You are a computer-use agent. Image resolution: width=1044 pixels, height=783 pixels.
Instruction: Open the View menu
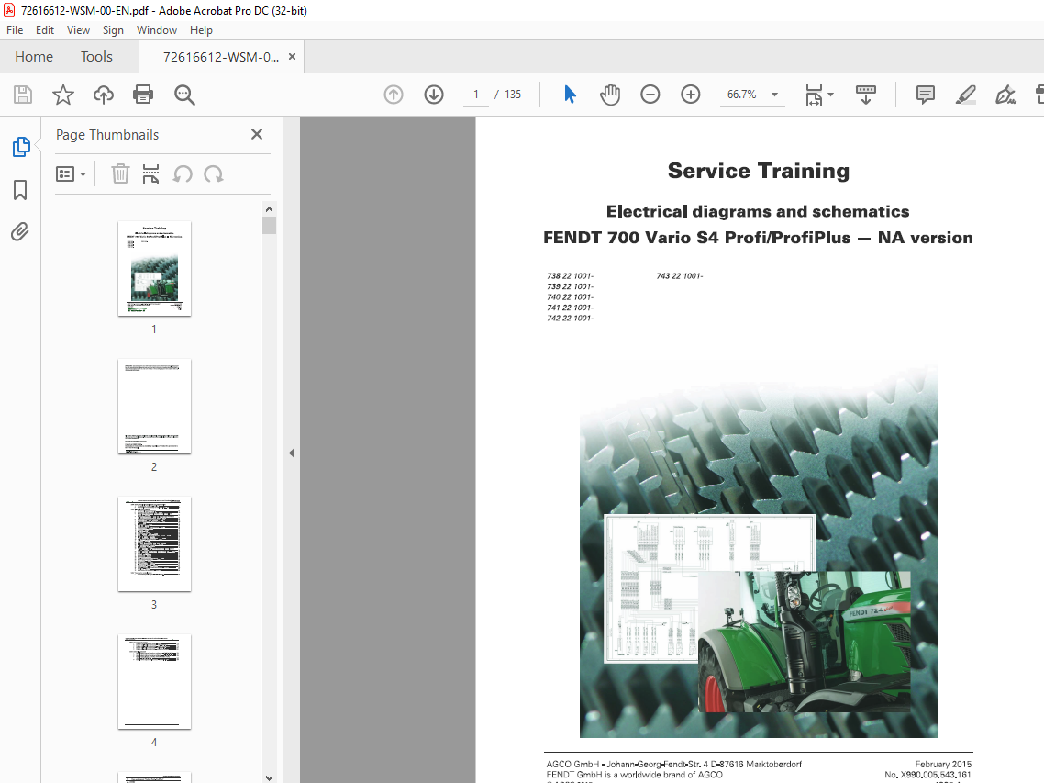tap(78, 30)
